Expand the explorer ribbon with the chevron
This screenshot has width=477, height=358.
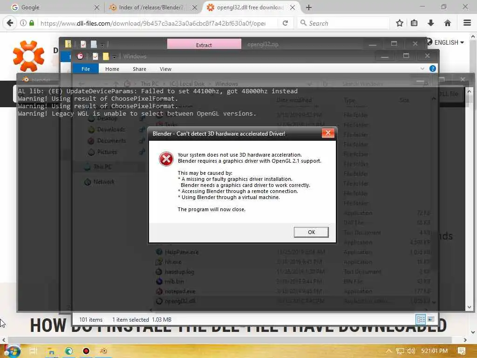pos(422,69)
